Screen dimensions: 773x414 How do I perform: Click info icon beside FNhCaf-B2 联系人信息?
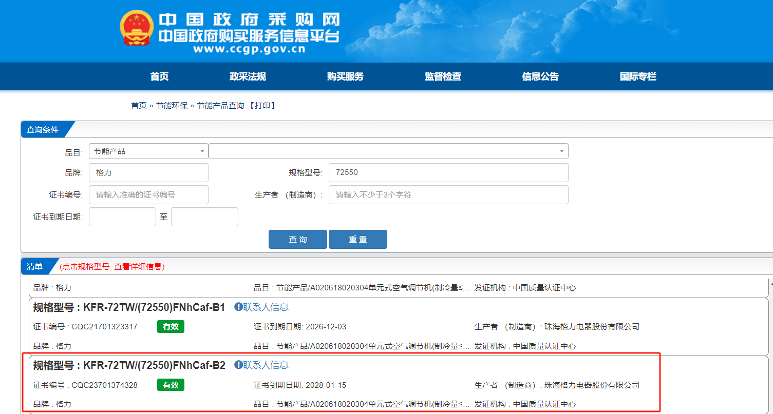tap(238, 365)
